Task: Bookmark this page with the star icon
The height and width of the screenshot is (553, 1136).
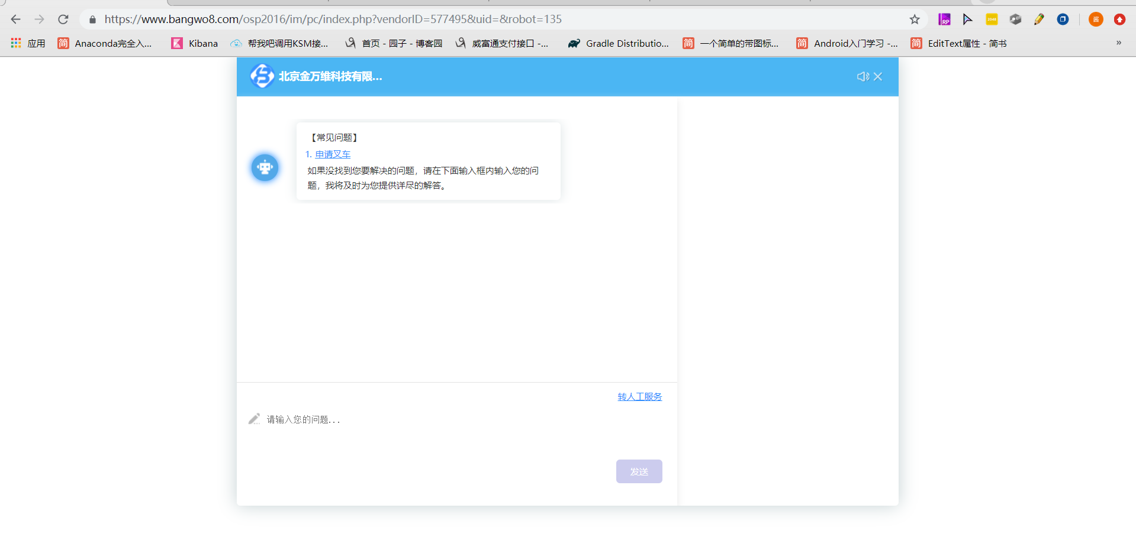Action: pyautogui.click(x=915, y=20)
